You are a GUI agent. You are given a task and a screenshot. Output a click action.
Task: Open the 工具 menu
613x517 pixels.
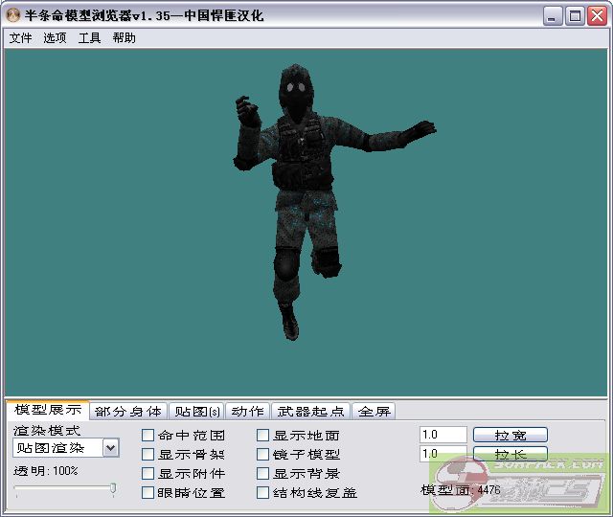[89, 38]
